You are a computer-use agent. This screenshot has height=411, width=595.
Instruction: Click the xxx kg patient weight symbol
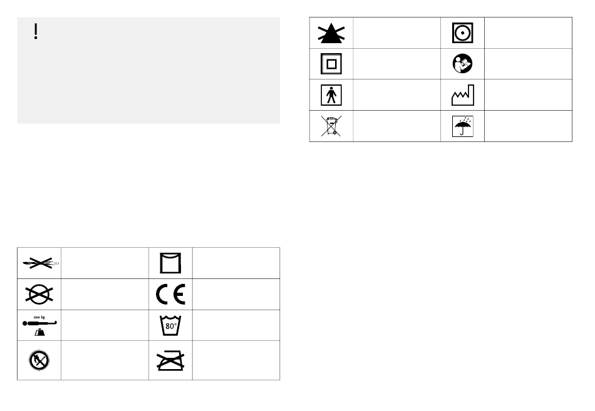[39, 325]
